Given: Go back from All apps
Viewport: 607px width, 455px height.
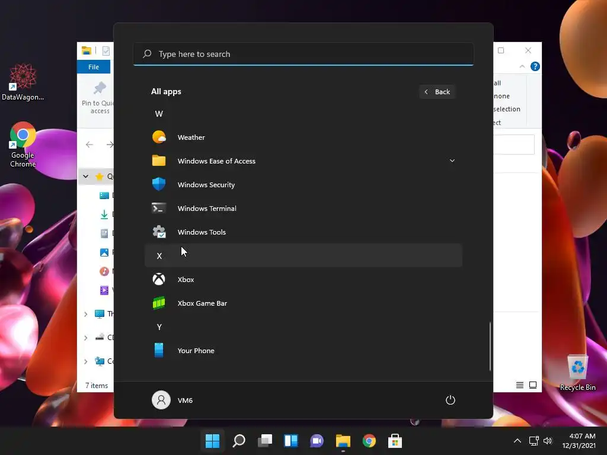Looking at the screenshot, I should [437, 92].
